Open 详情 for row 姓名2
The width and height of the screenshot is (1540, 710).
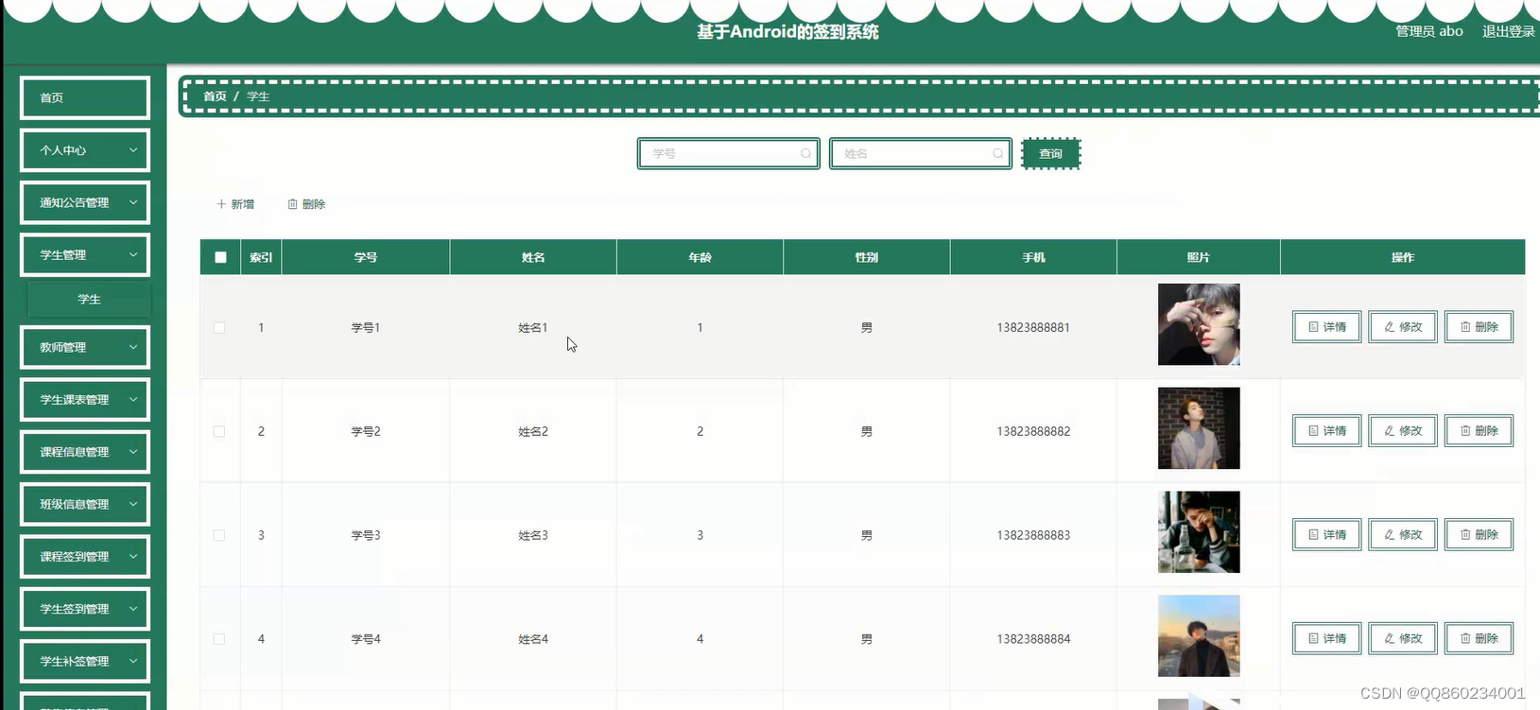pos(1327,431)
